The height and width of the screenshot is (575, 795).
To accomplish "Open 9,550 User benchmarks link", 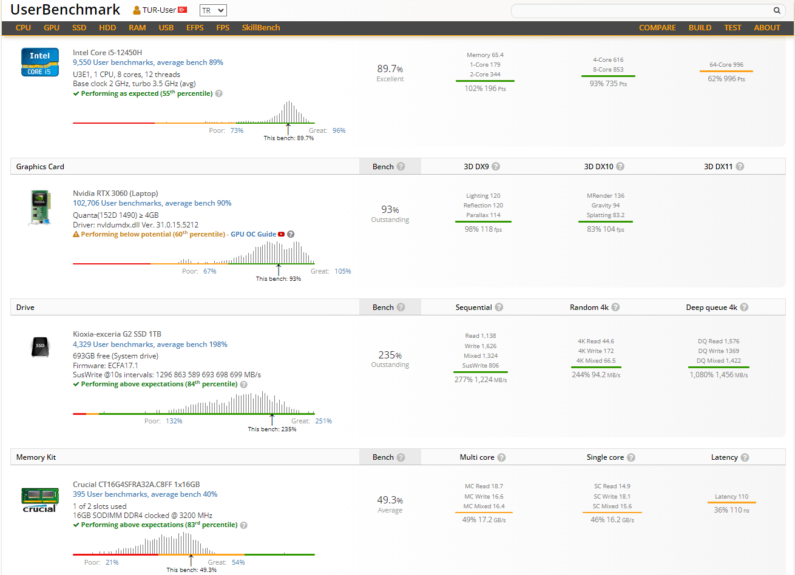I will [148, 62].
